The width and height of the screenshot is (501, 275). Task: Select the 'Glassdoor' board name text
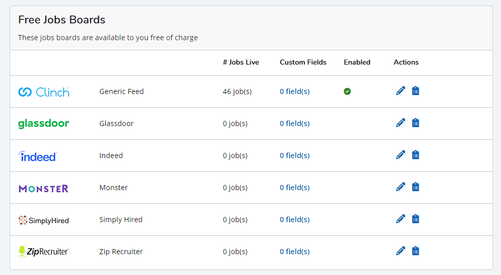[x=116, y=124]
